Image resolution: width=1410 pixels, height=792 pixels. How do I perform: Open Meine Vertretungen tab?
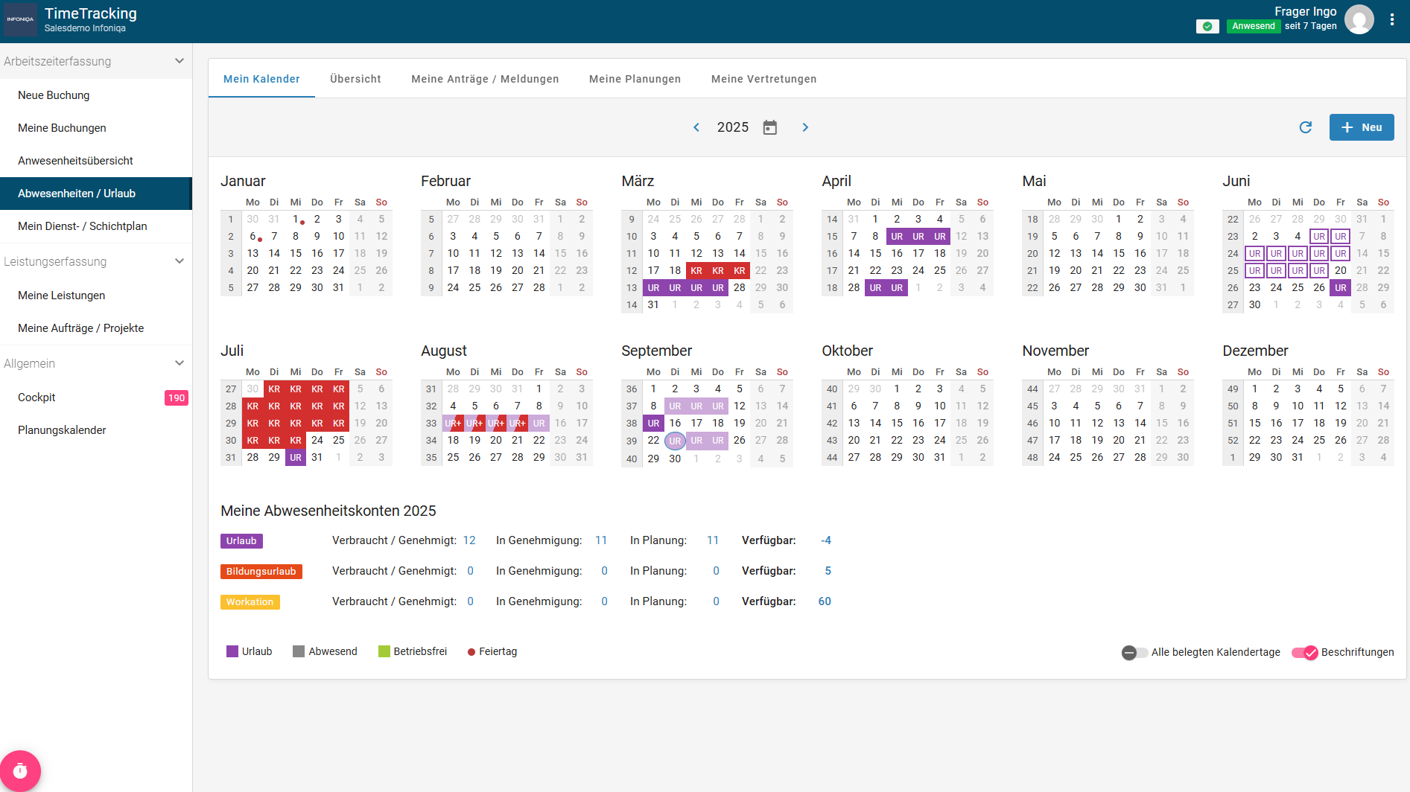click(763, 79)
